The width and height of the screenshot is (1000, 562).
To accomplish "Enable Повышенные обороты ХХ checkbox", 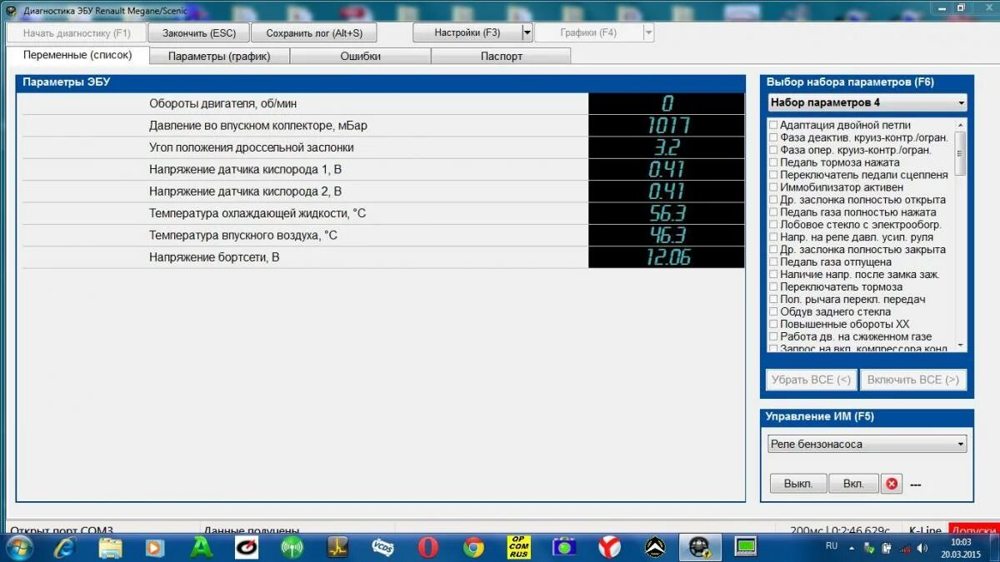I will (x=773, y=324).
